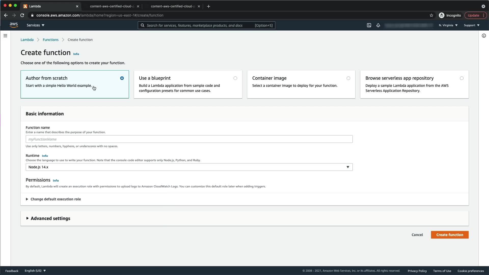
Task: Open the Runtime Node.js 14.x dropdown
Action: (189, 167)
